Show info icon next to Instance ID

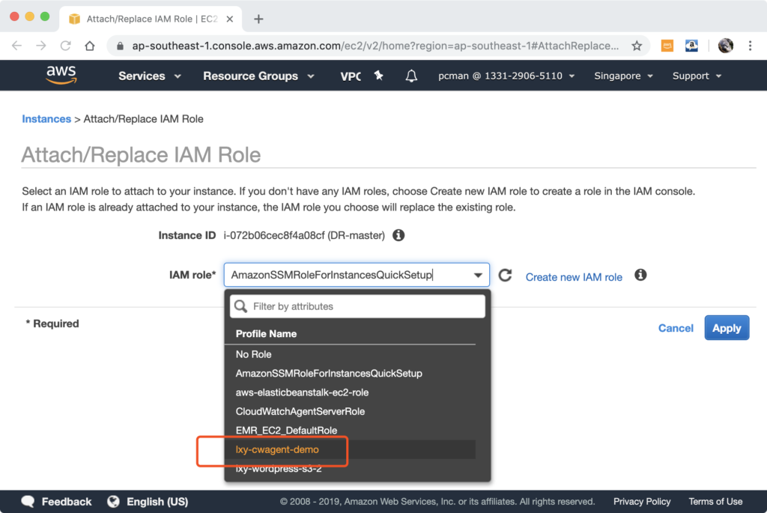pyautogui.click(x=398, y=235)
